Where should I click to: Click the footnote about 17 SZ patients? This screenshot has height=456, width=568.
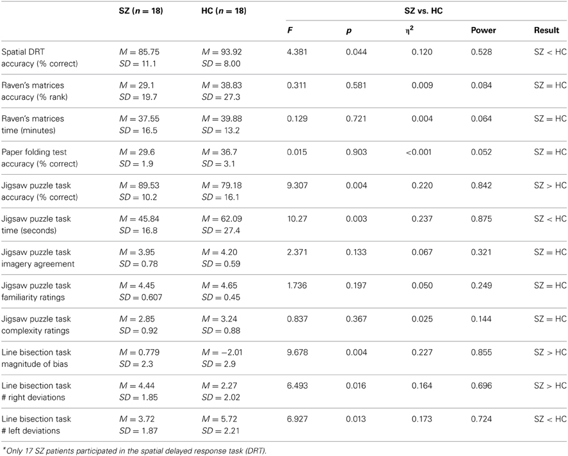point(134,451)
